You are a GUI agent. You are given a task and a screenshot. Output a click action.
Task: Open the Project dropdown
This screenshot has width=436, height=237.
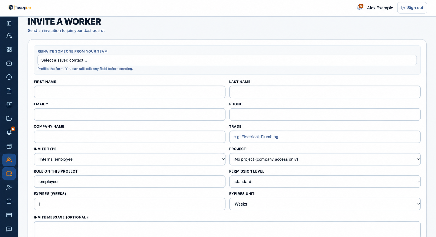[325, 159]
